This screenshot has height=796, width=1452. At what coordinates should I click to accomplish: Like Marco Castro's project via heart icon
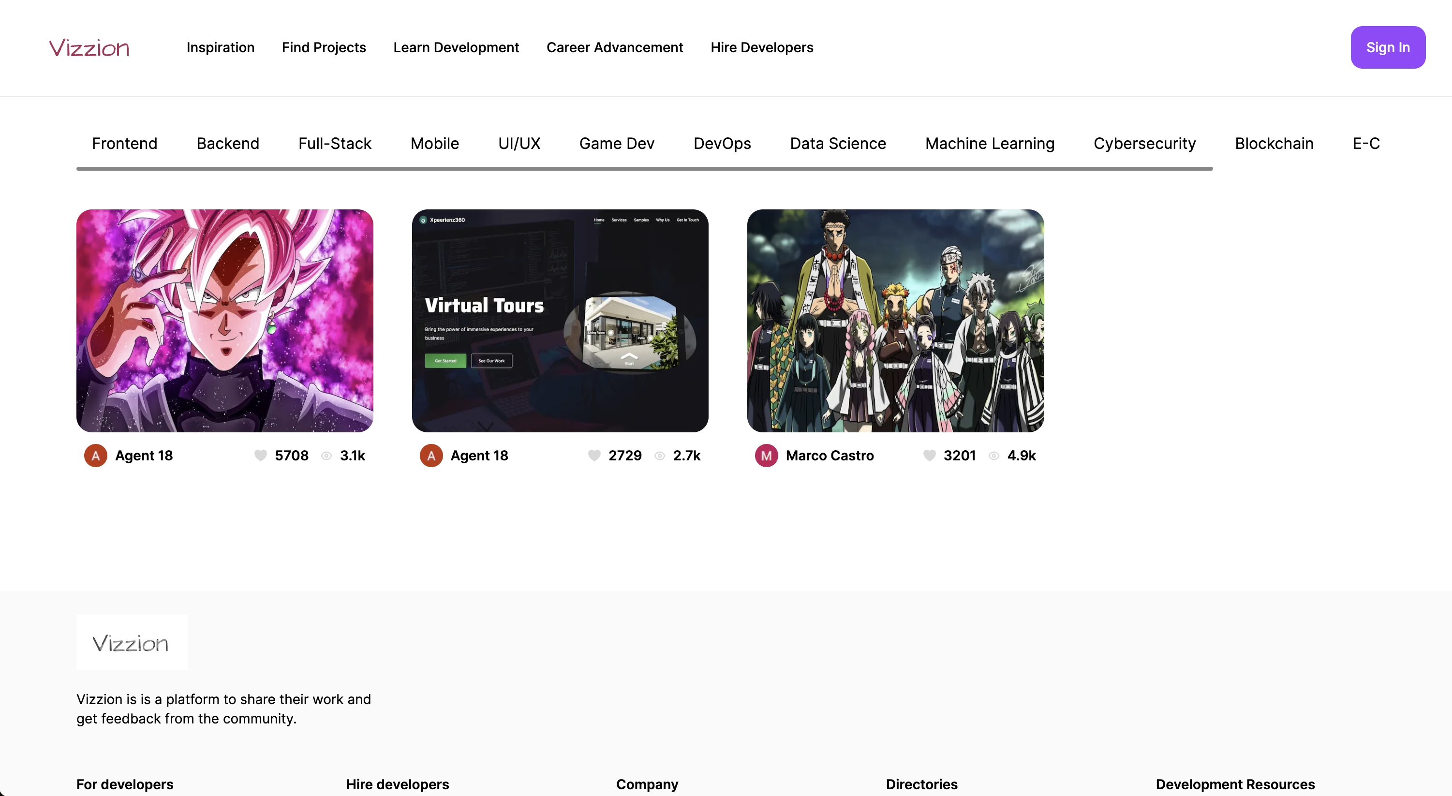coord(930,456)
